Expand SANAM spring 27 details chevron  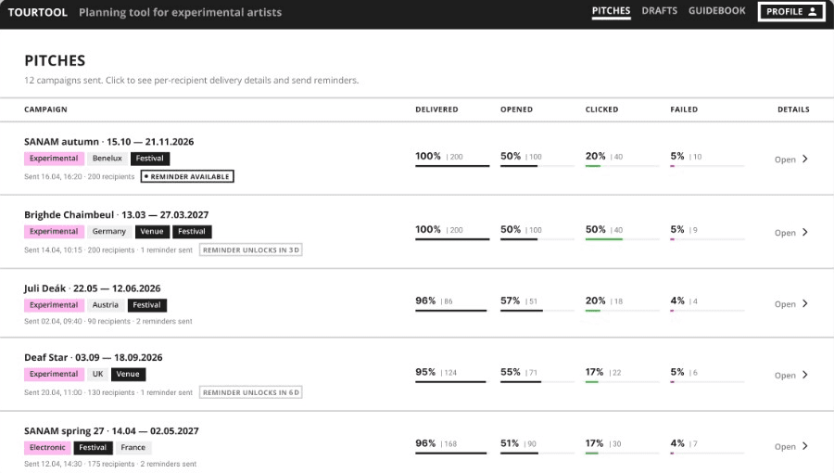click(804, 446)
